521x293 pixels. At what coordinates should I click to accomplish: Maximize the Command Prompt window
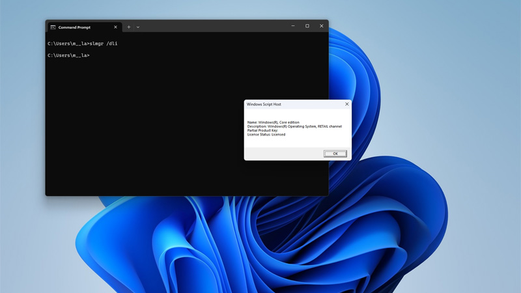pyautogui.click(x=307, y=26)
